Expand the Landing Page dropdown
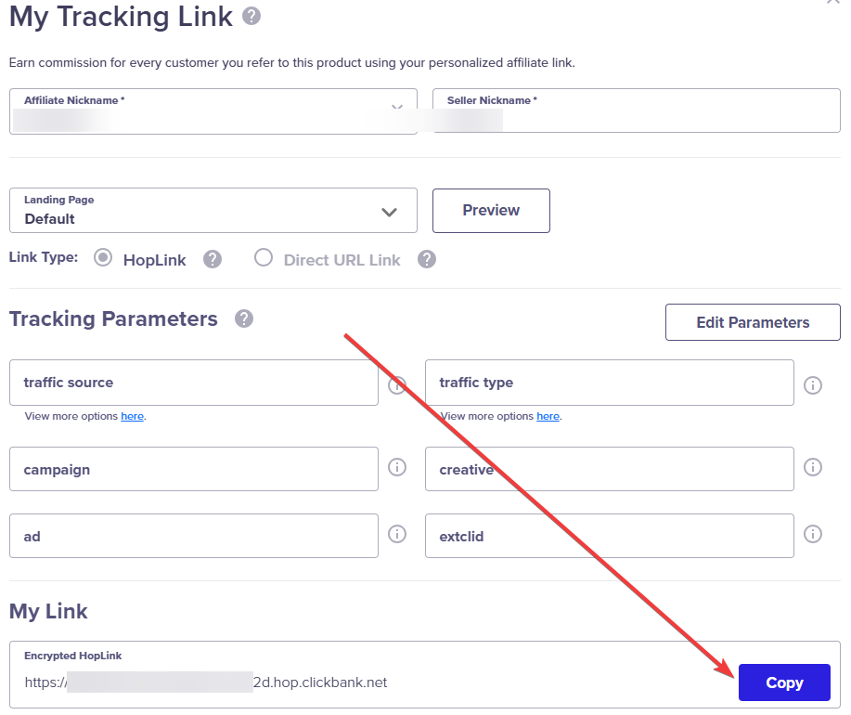The height and width of the screenshot is (715, 851). tap(213, 211)
